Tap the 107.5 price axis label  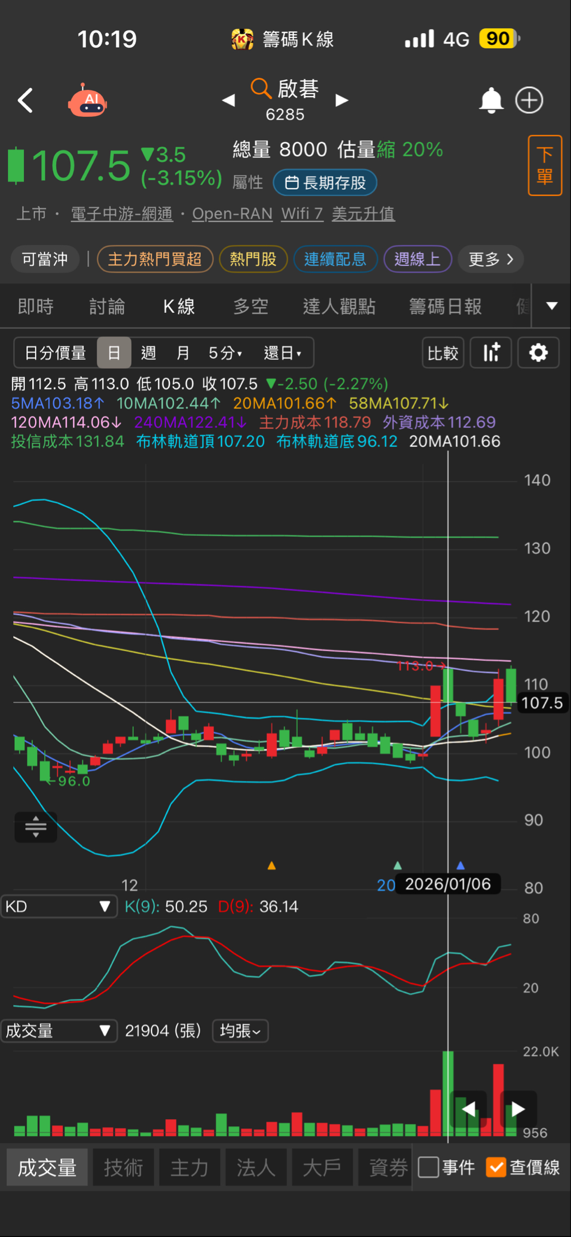[542, 702]
